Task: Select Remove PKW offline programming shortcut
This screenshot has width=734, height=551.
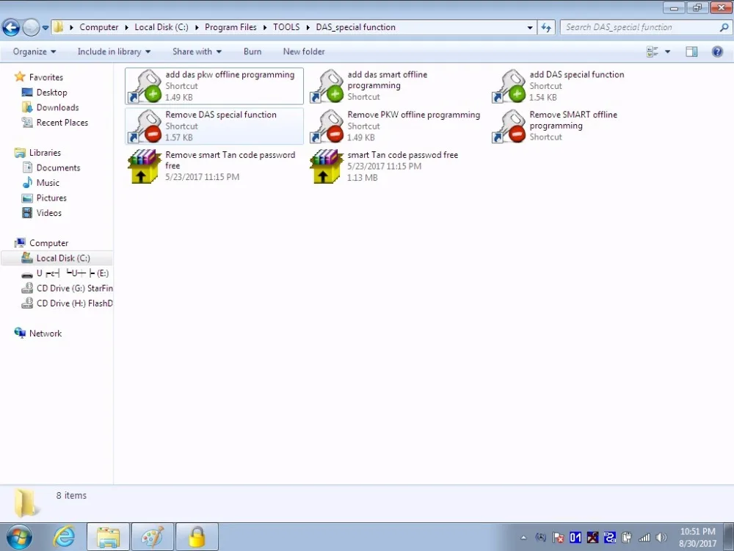Action: pos(396,126)
